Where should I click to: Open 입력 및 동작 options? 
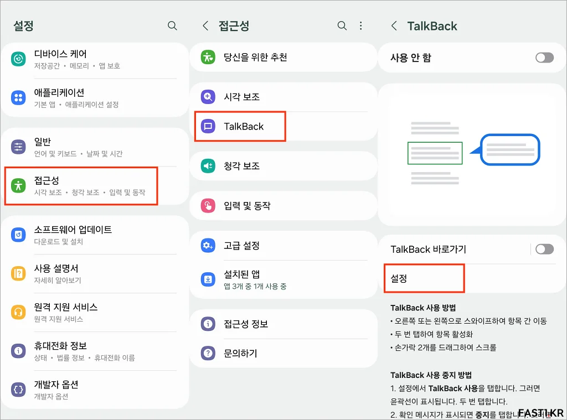(x=283, y=206)
